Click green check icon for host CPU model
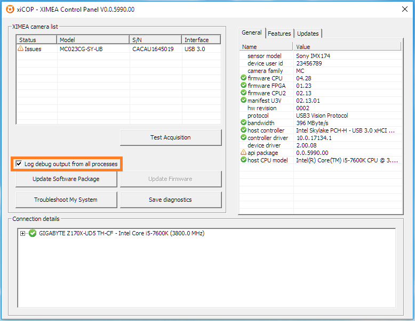 243,160
